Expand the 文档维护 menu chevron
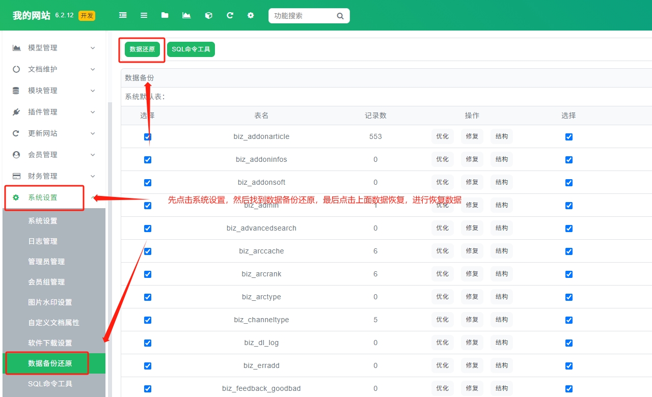This screenshot has height=397, width=652. [x=93, y=69]
